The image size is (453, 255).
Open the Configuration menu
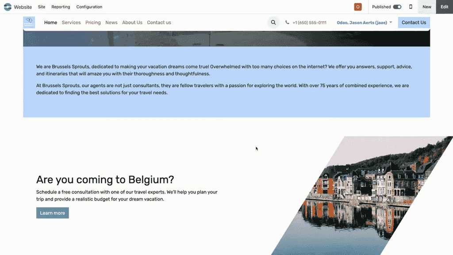tap(89, 7)
